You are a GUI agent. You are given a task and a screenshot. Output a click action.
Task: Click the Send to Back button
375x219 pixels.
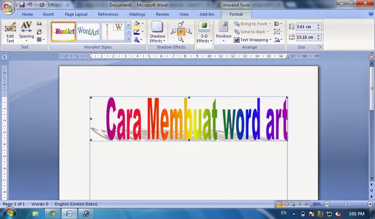point(252,32)
